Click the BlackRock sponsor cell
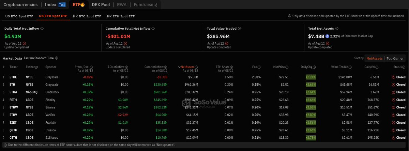409x151 pixels. (52, 92)
